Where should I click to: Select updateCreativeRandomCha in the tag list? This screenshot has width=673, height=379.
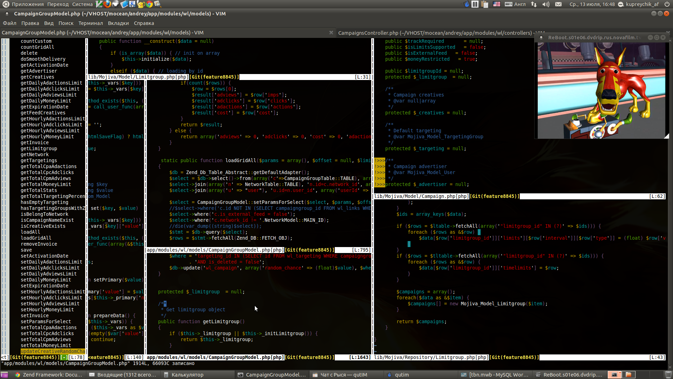click(53, 351)
